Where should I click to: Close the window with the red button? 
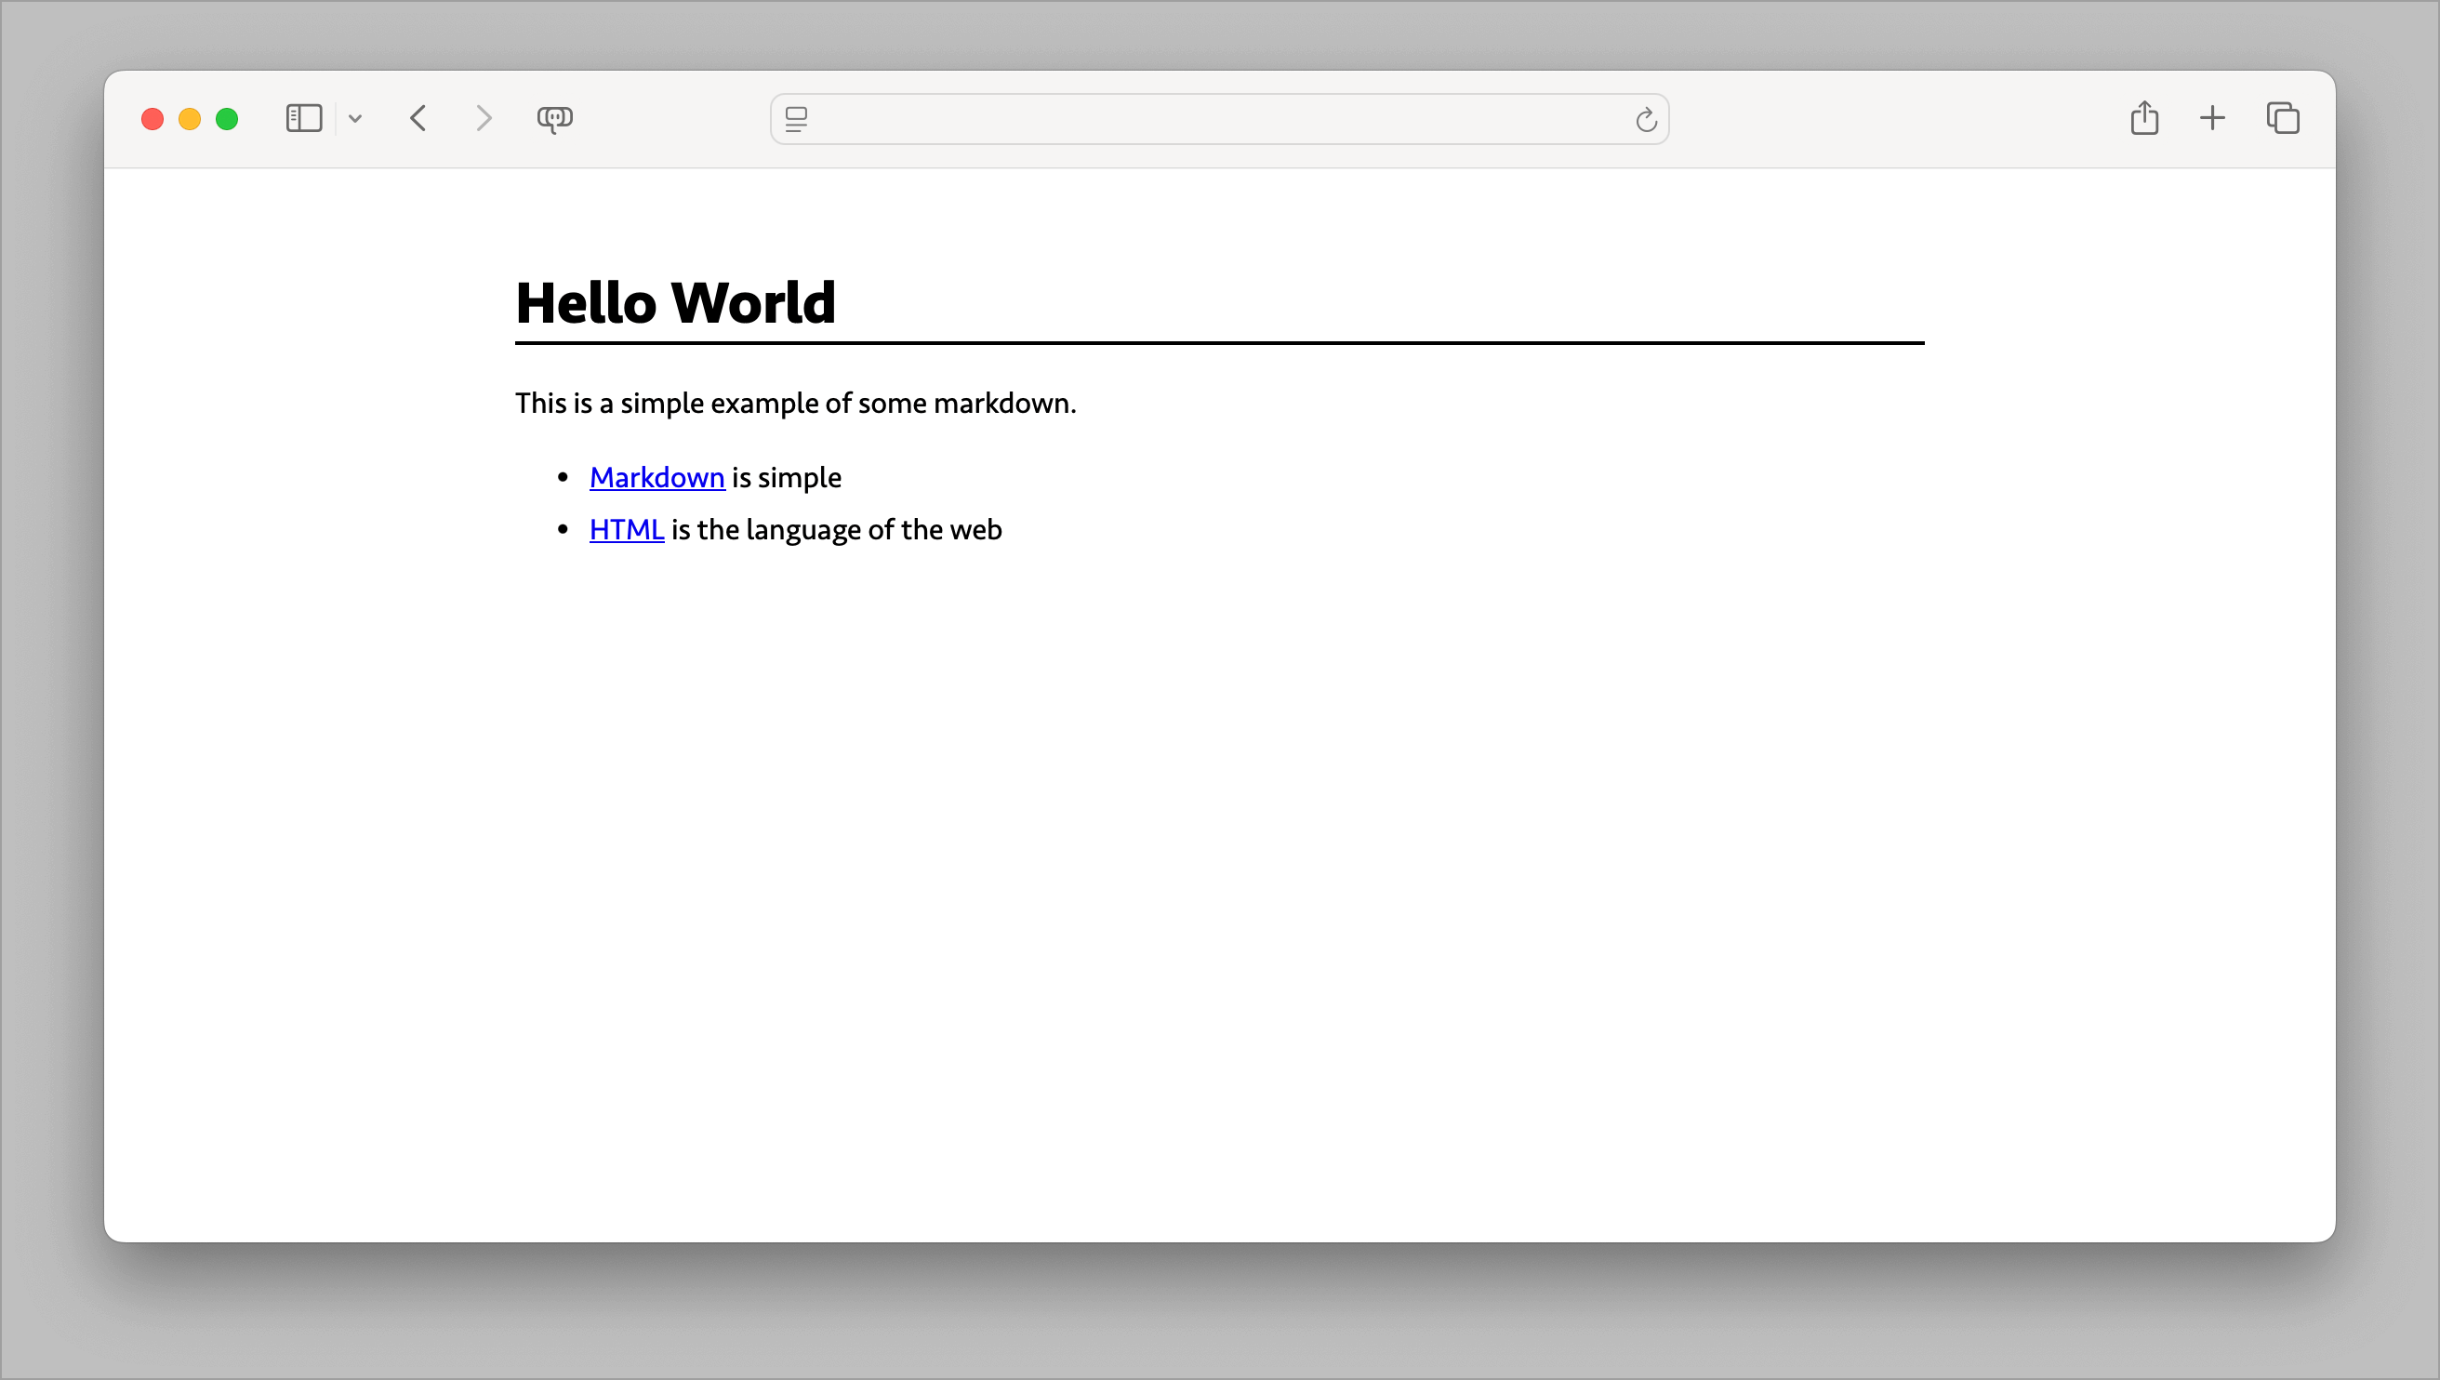tap(152, 118)
